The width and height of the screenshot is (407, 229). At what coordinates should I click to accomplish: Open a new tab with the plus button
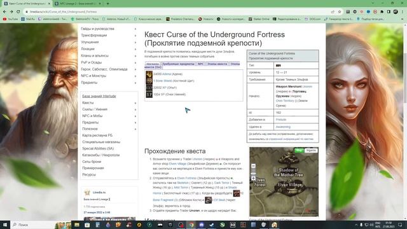(x=107, y=4)
